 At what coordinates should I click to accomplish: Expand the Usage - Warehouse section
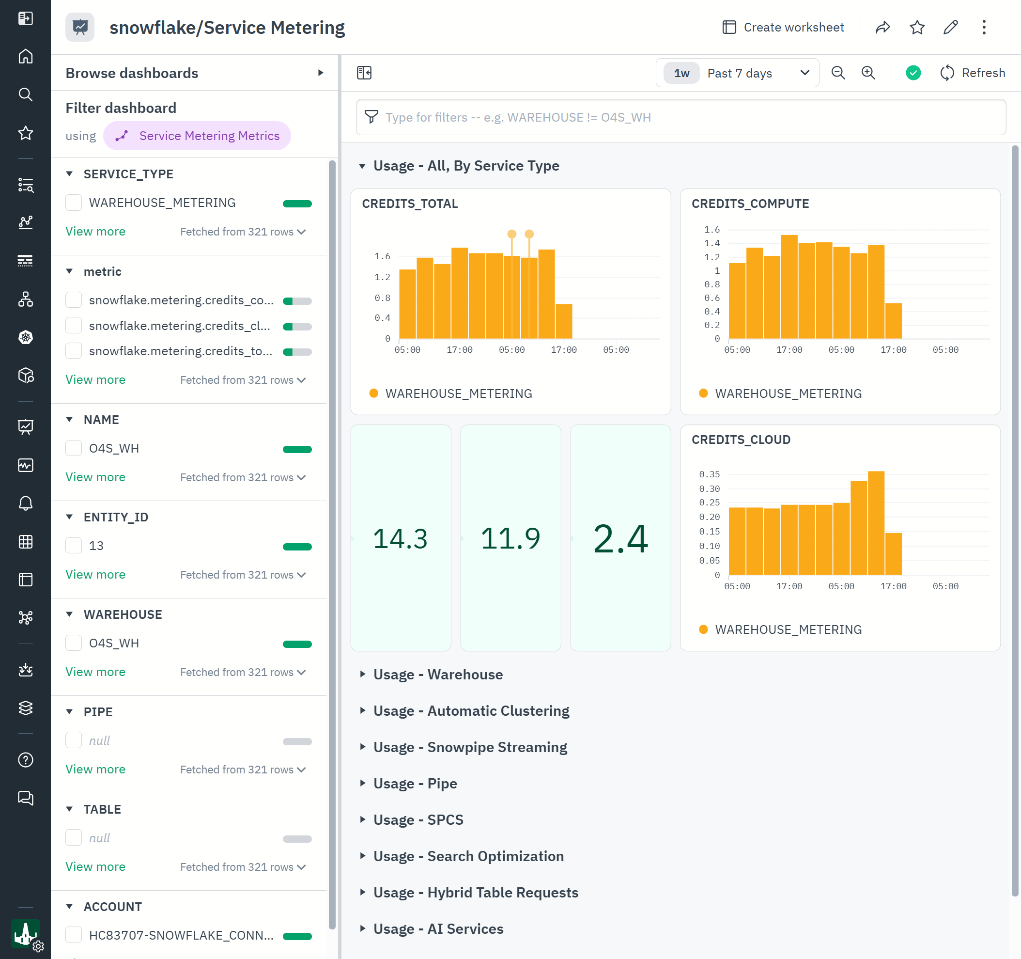point(437,674)
